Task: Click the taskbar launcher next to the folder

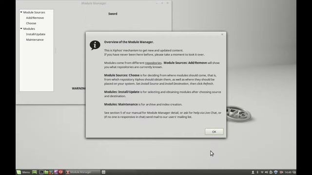Action: click(51, 172)
